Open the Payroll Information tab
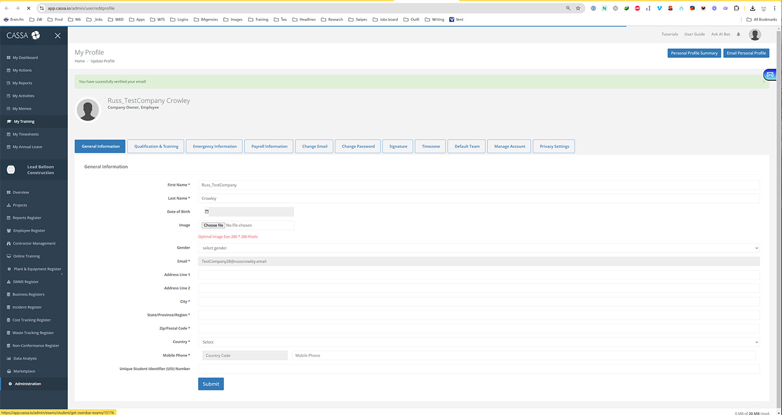Image resolution: width=782 pixels, height=415 pixels. [270, 146]
